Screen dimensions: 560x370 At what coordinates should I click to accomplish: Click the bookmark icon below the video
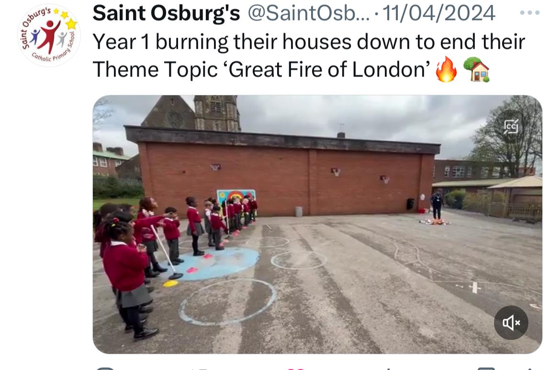486,368
